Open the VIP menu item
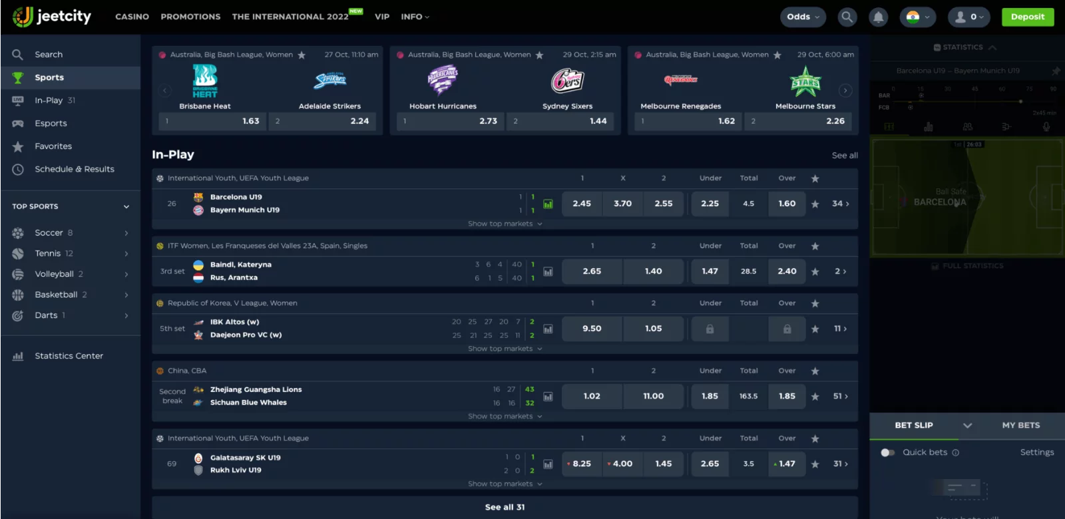This screenshot has height=519, width=1065. [382, 17]
